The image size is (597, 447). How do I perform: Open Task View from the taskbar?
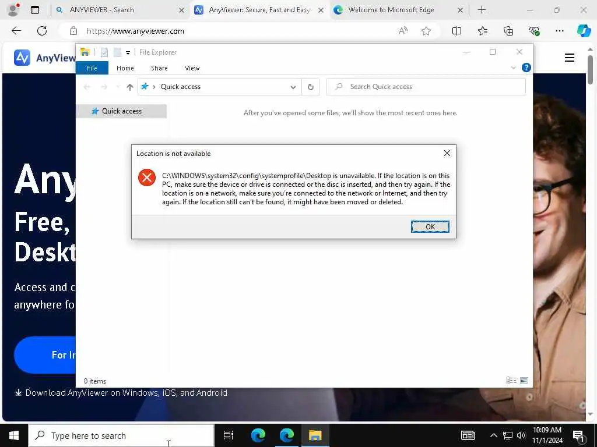[x=228, y=435]
